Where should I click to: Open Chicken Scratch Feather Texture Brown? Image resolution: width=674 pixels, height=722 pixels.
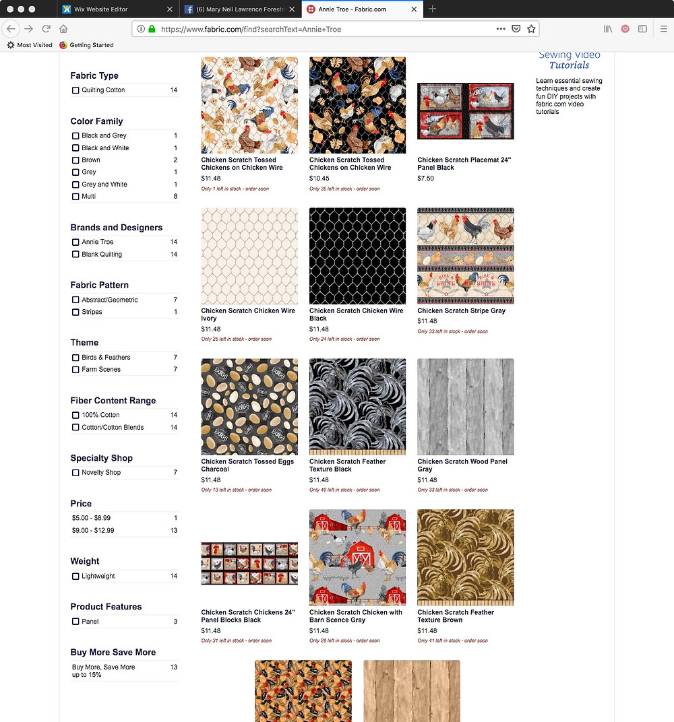click(x=456, y=616)
